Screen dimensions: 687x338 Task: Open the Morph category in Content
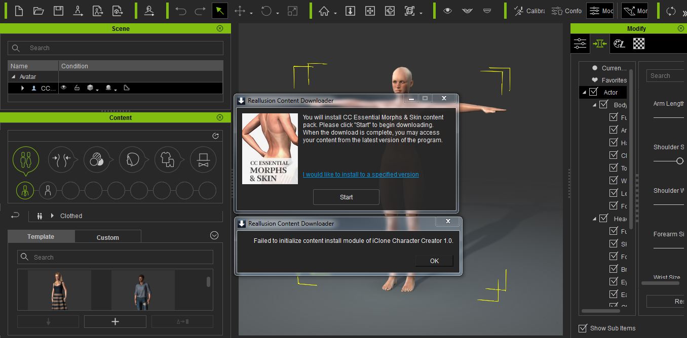pos(61,160)
